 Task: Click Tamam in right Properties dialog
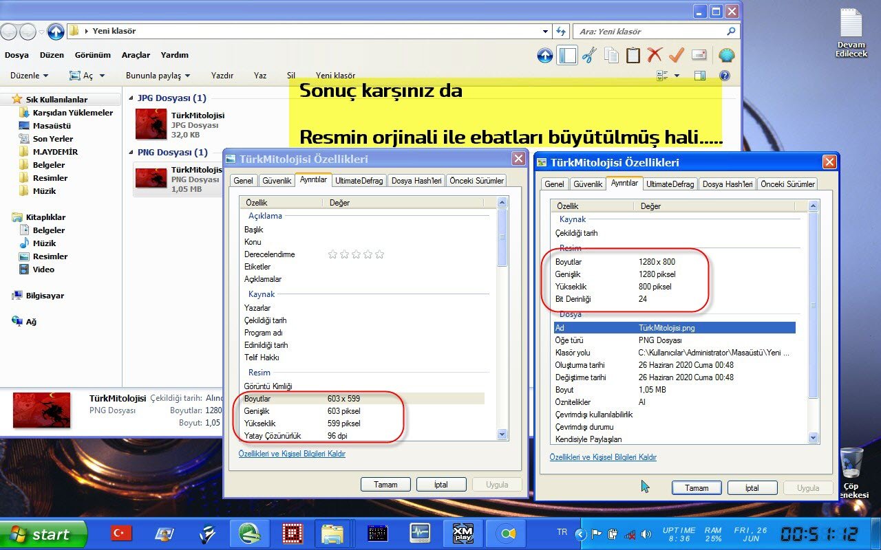(697, 488)
